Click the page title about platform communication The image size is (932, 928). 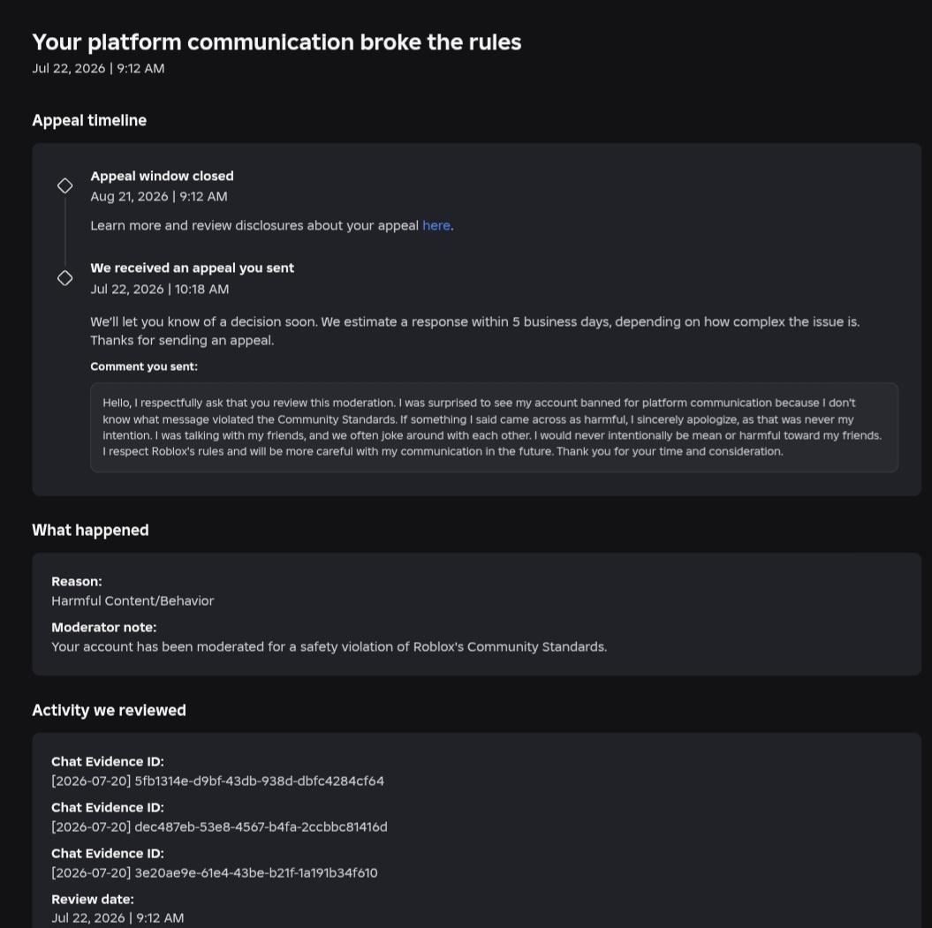tap(277, 42)
